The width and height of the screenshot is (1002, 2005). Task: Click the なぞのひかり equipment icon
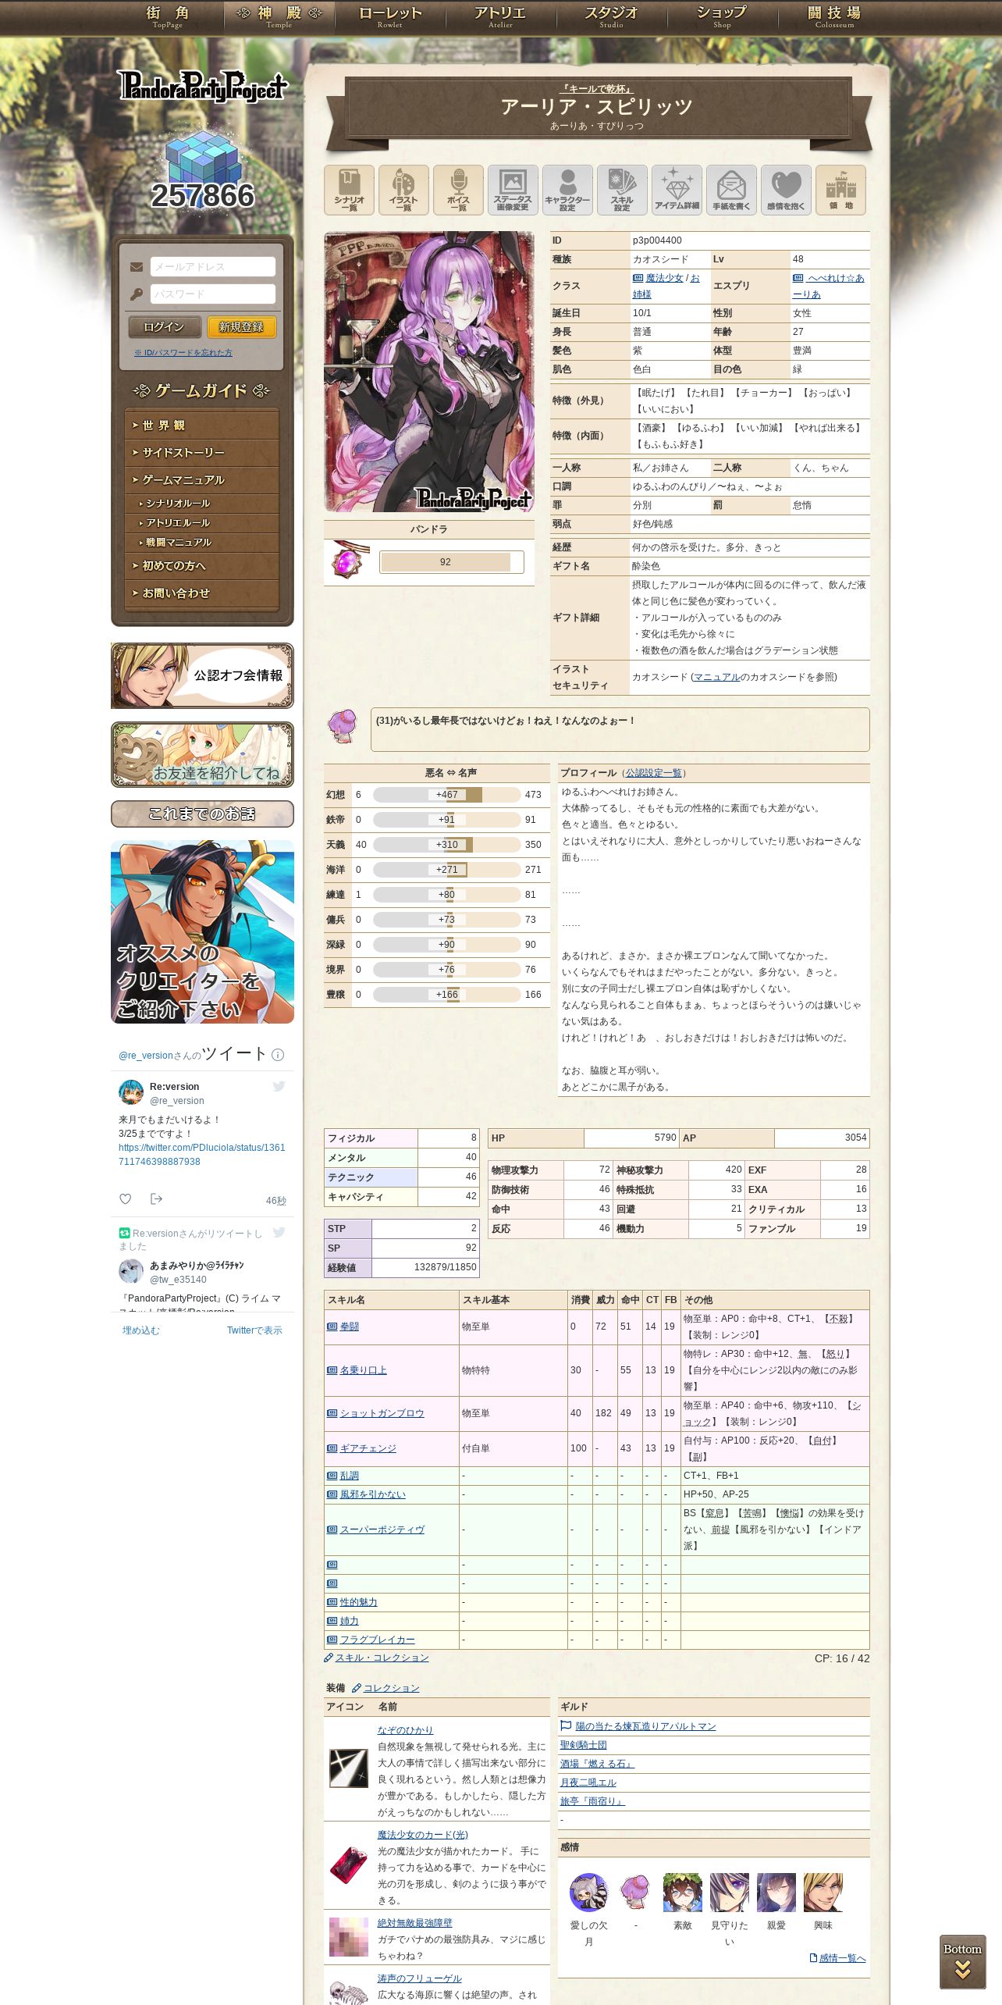click(348, 1768)
